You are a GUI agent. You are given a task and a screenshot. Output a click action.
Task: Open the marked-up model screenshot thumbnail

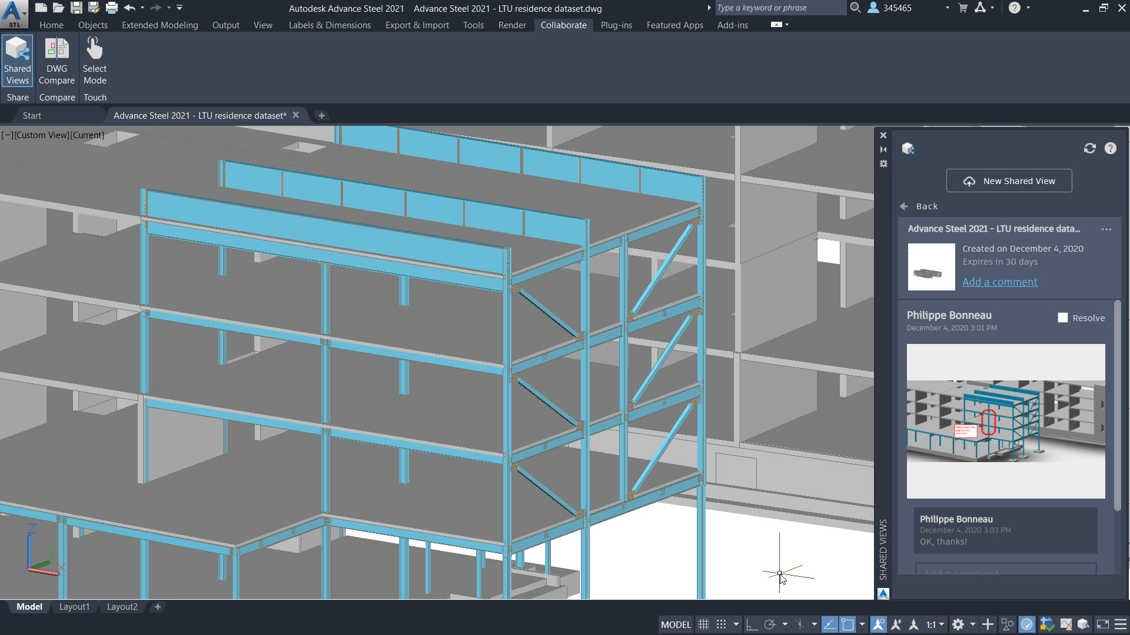point(1005,421)
